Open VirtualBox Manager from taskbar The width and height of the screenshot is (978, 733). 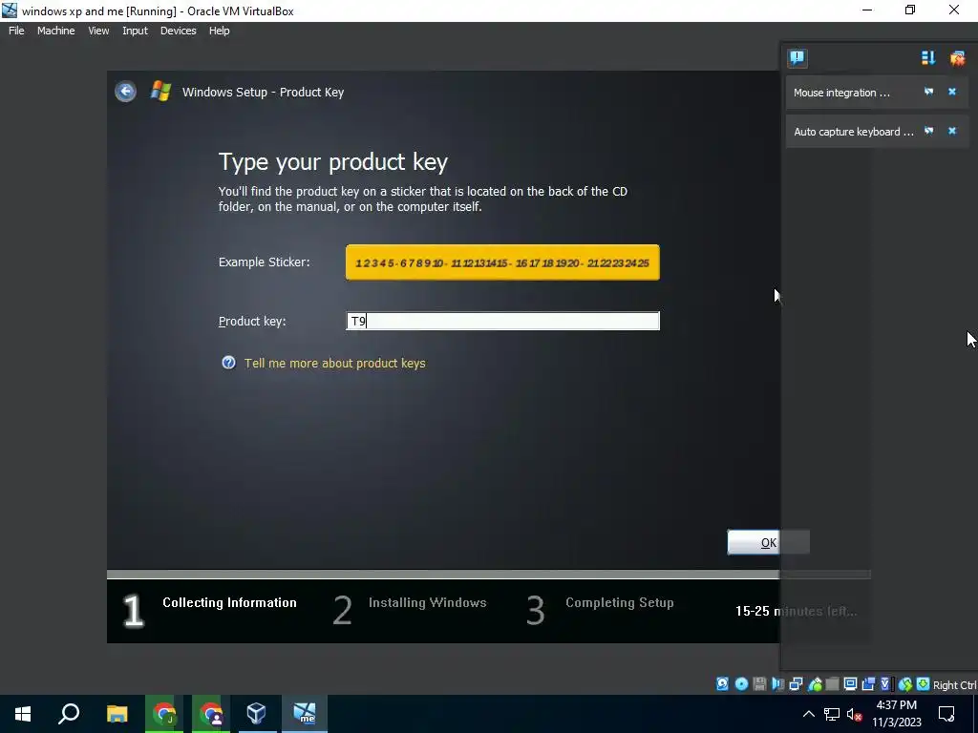click(256, 714)
